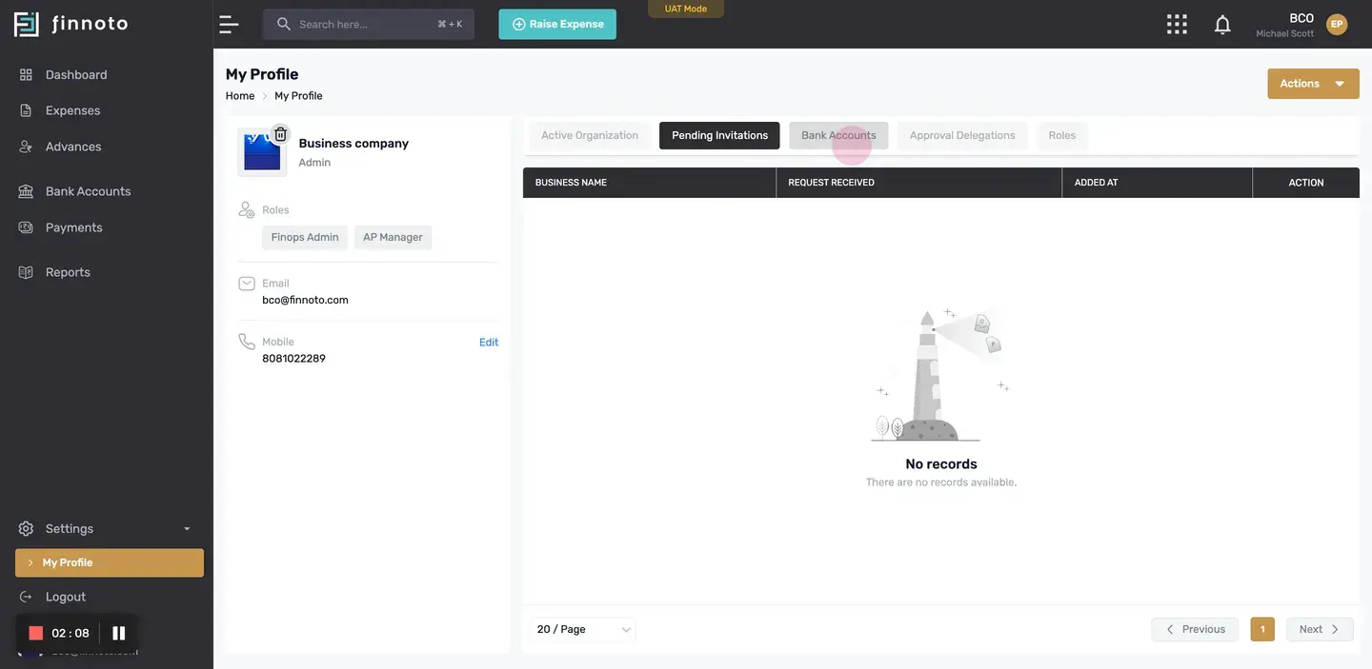Switch to Active Organization tab
This screenshot has height=669, width=1372.
590,135
